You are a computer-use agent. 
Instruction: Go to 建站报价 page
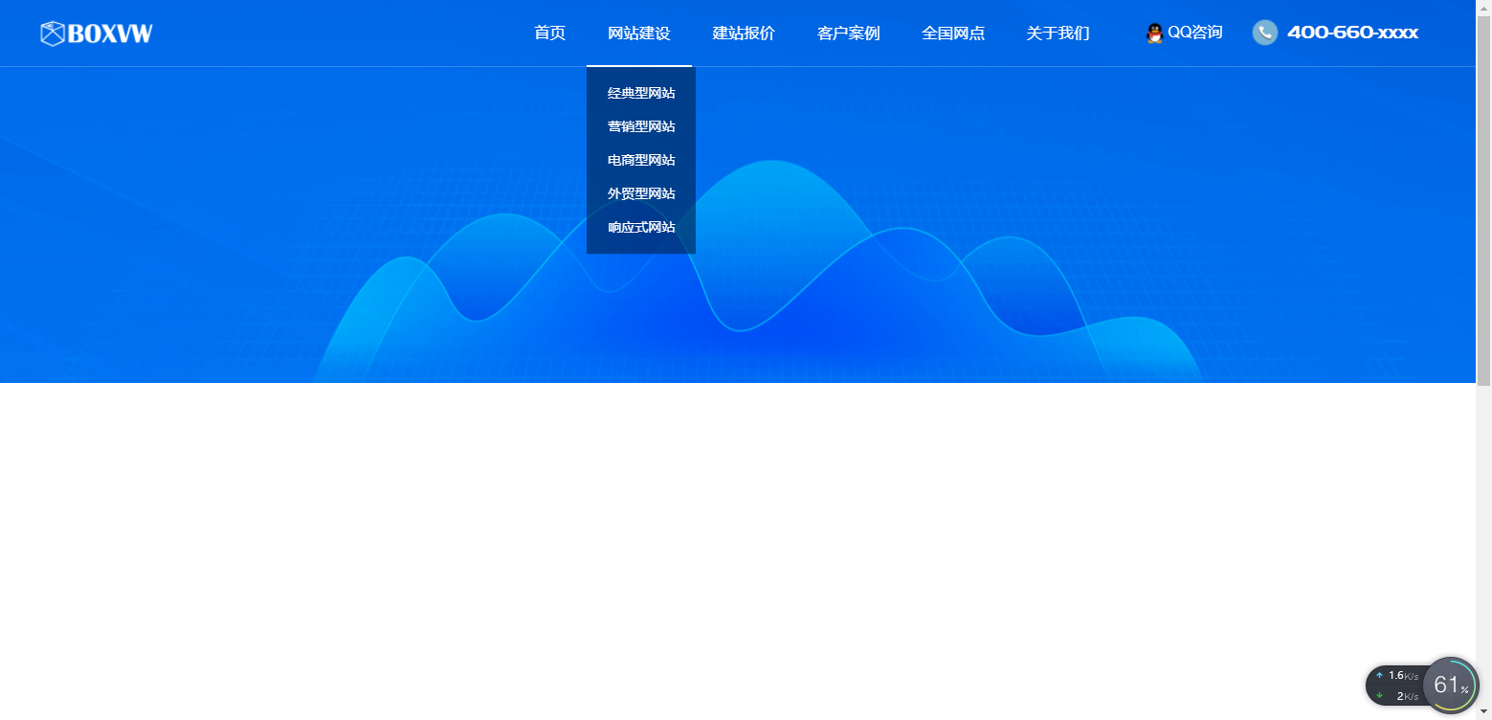744,34
